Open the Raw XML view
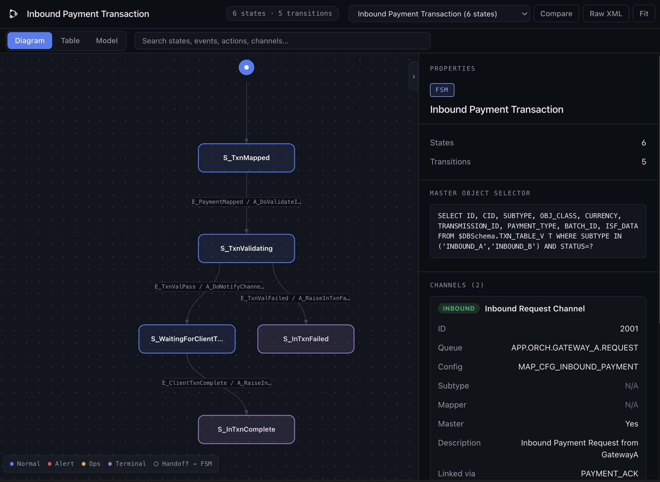The image size is (660, 482). pyautogui.click(x=606, y=14)
